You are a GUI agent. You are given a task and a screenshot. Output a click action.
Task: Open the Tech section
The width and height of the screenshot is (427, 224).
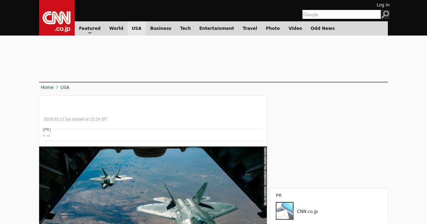coord(185,28)
